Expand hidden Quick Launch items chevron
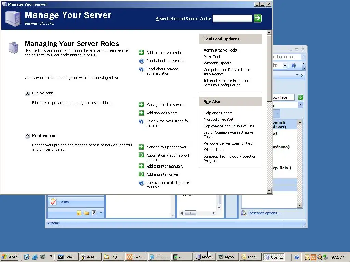Viewport: 350px width, 262px height. click(x=51, y=256)
